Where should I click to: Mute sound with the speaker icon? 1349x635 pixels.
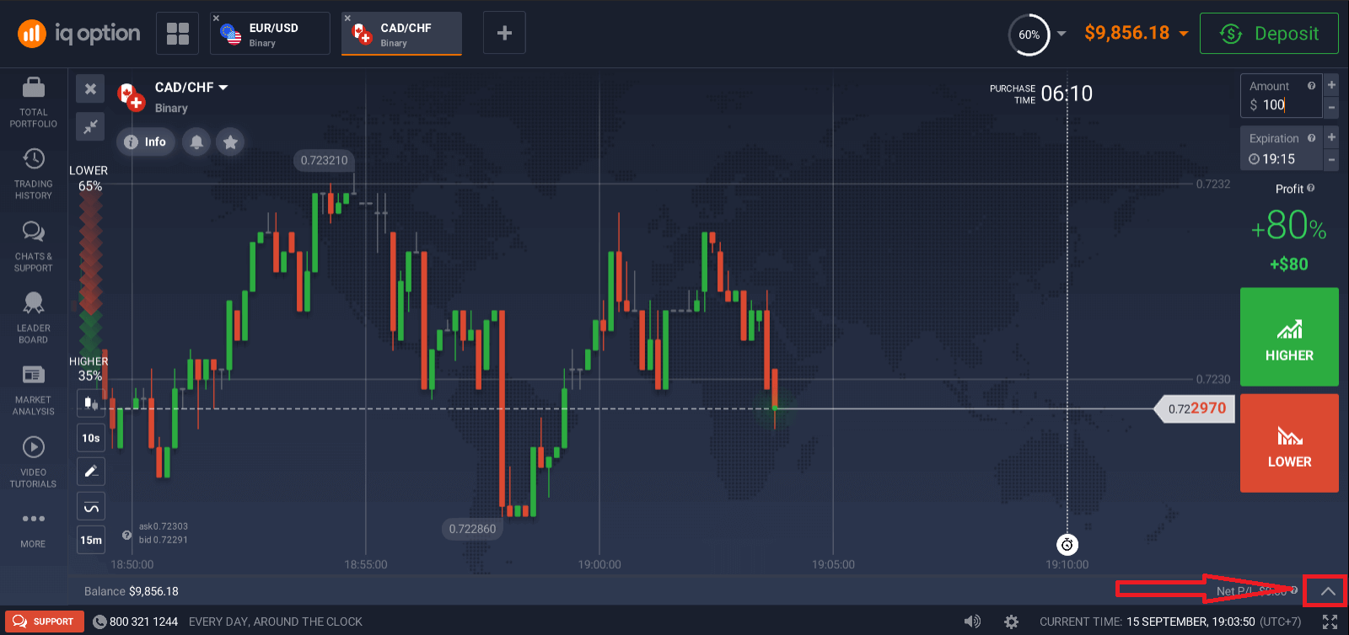[x=972, y=622]
